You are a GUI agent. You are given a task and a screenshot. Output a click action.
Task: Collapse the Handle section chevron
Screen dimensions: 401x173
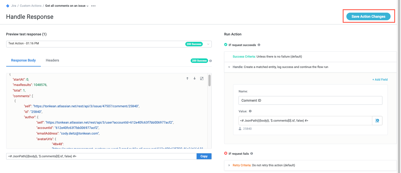229,67
